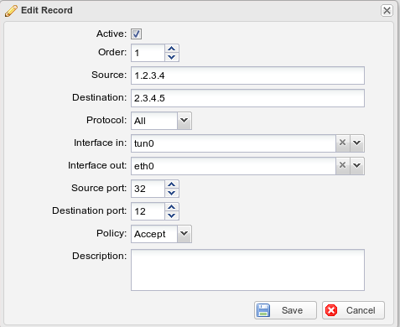Viewport: 400px width, 327px height.
Task: Uncheck the Active checkbox
Action: pos(136,34)
